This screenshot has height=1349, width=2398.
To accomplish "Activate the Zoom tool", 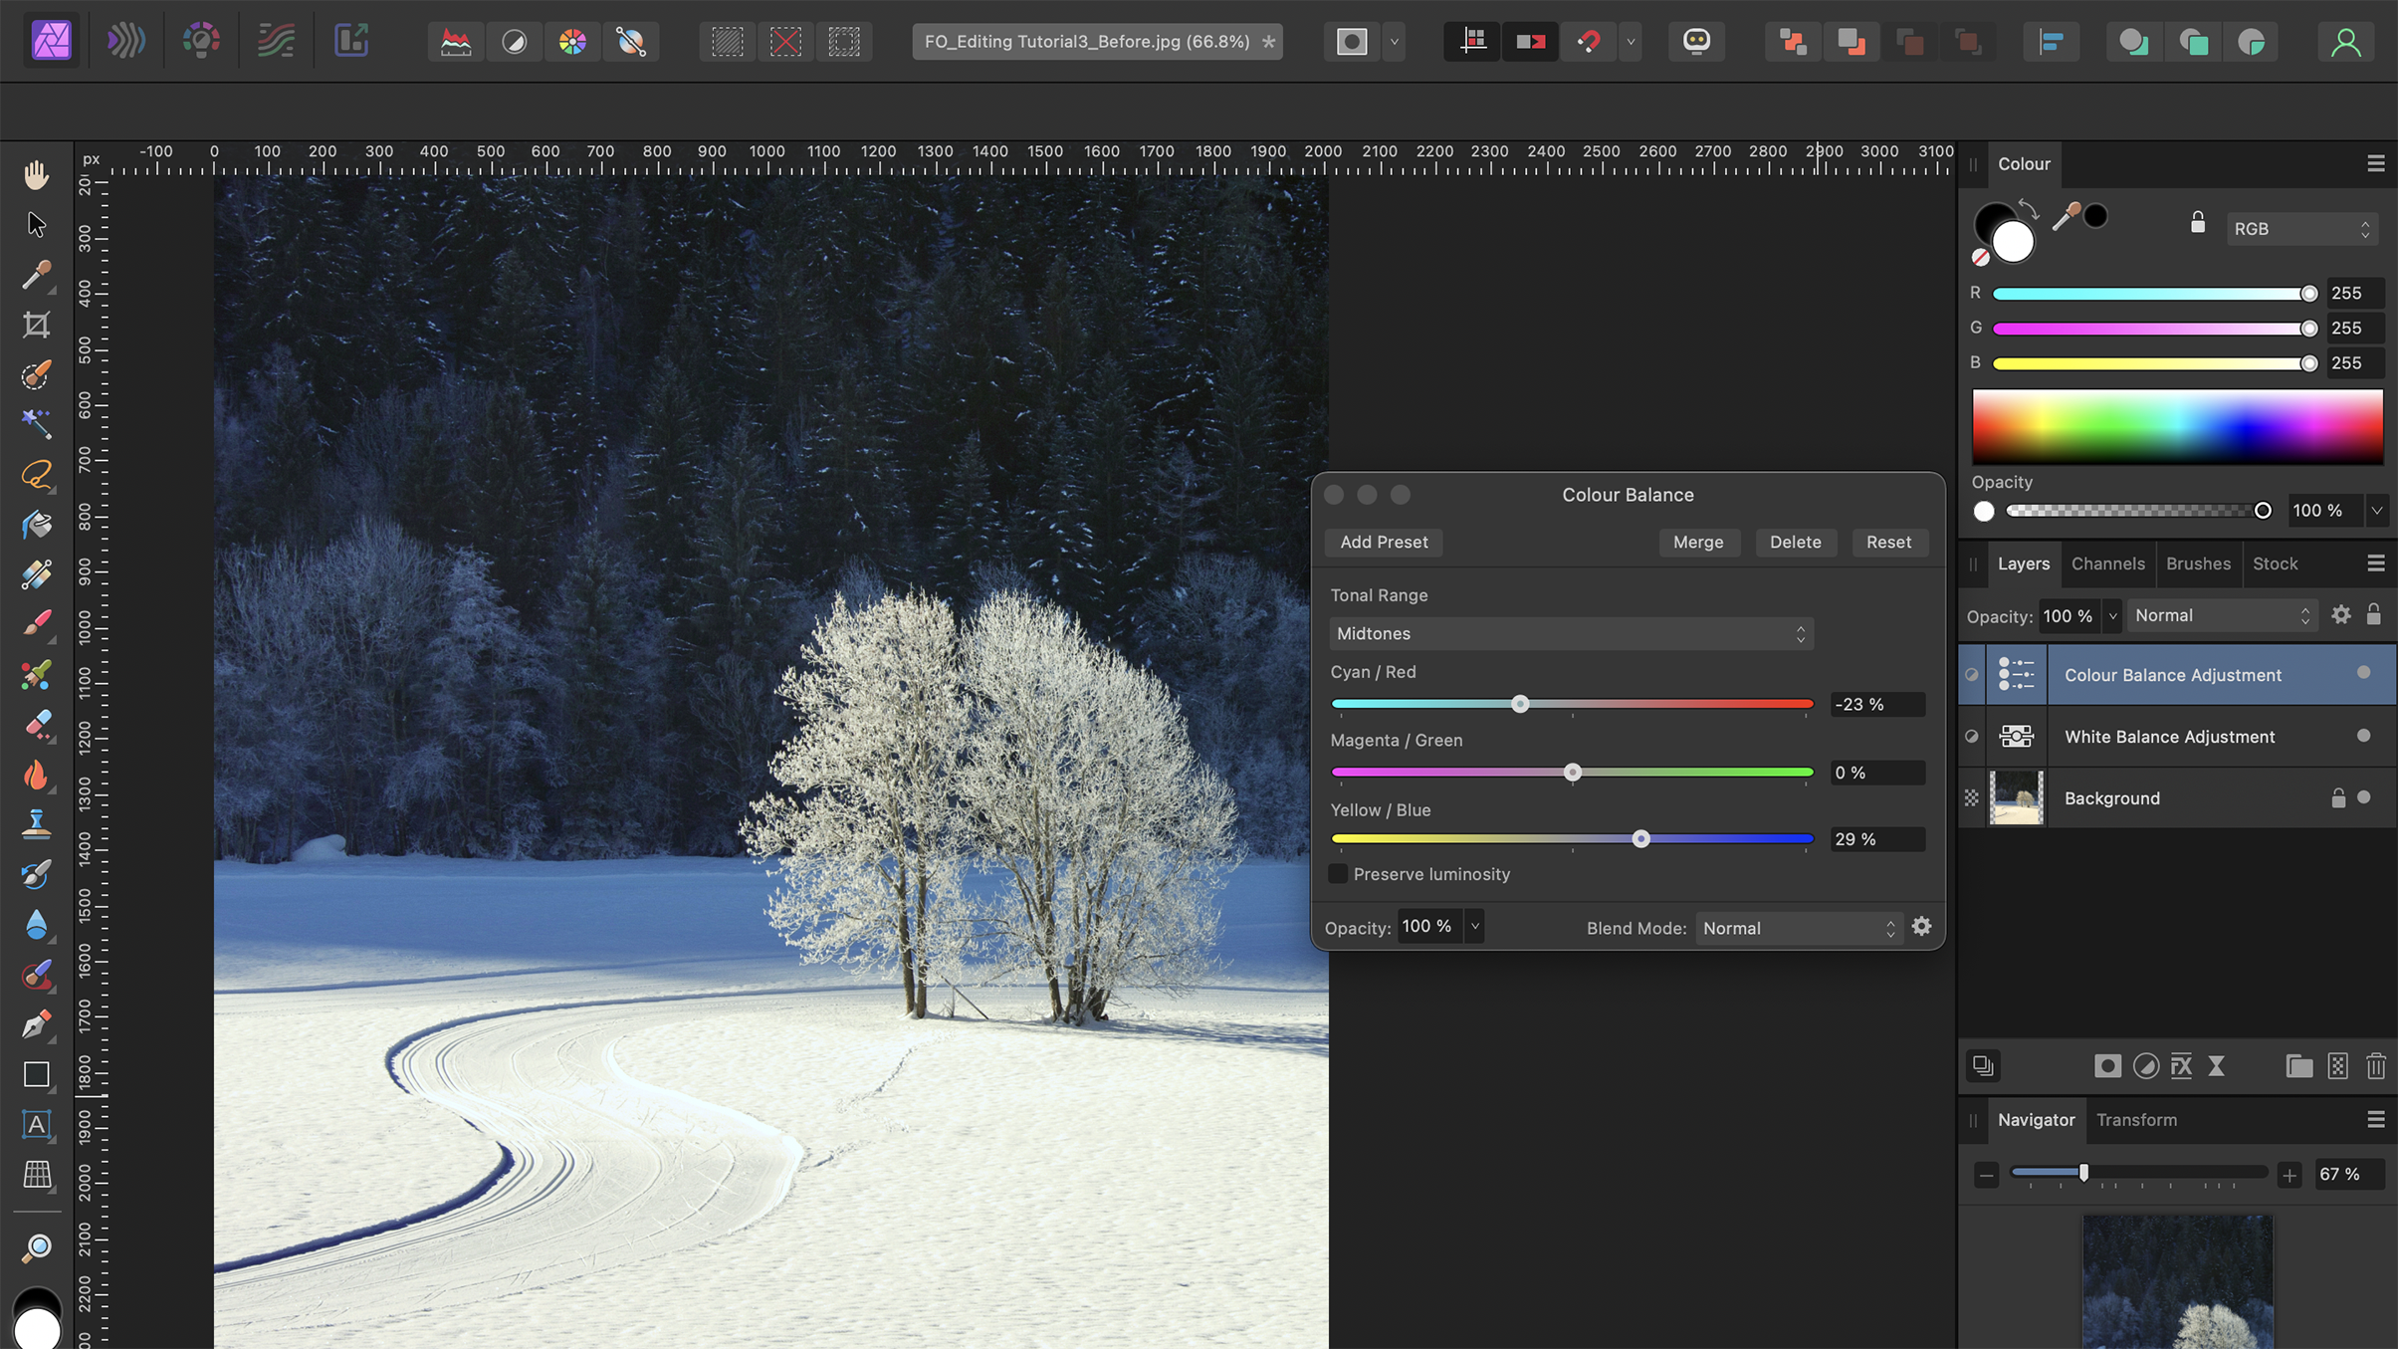I will 38,1247.
